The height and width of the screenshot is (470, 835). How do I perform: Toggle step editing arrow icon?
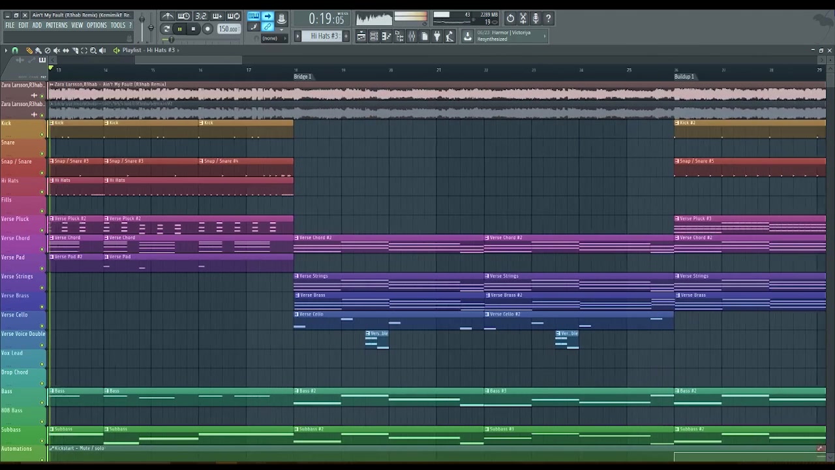point(267,16)
